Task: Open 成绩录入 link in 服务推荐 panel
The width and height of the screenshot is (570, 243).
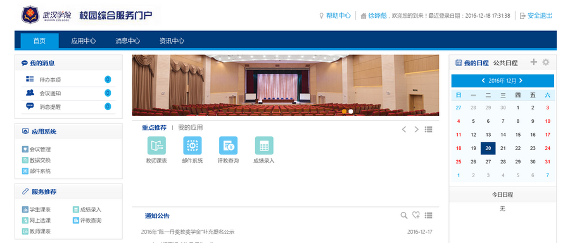Action: coord(91,209)
